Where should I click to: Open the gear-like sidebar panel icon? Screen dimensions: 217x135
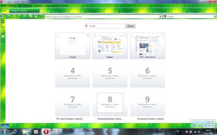(3, 22)
